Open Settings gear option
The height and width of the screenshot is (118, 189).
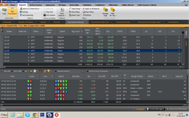pyautogui.click(x=24, y=12)
